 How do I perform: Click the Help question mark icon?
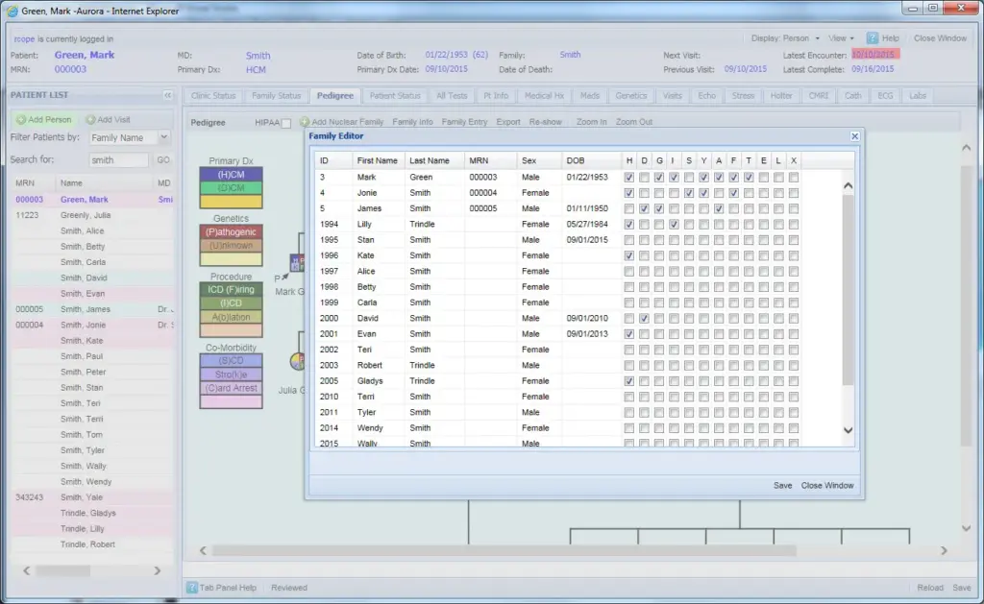pos(873,38)
